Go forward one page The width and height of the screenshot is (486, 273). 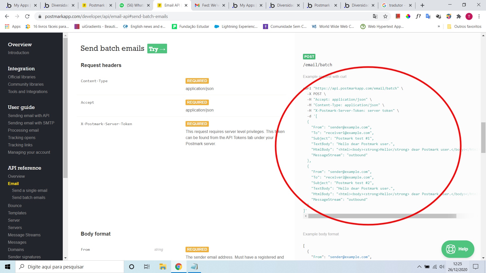[17, 16]
